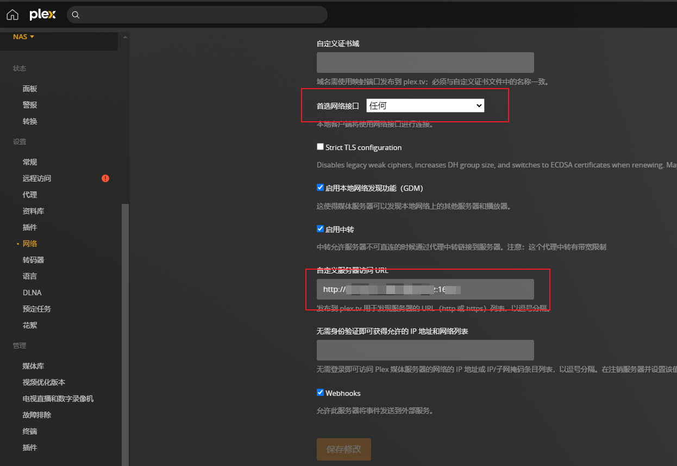Open 代理 settings

[30, 195]
